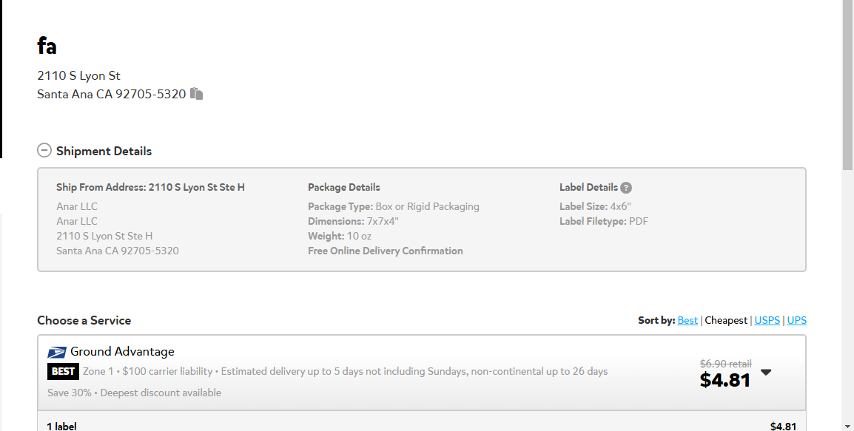This screenshot has height=431, width=854.
Task: Click the 1 label summary row
Action: pos(422,426)
